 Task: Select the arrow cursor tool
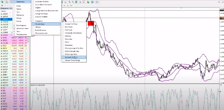(2, 5)
